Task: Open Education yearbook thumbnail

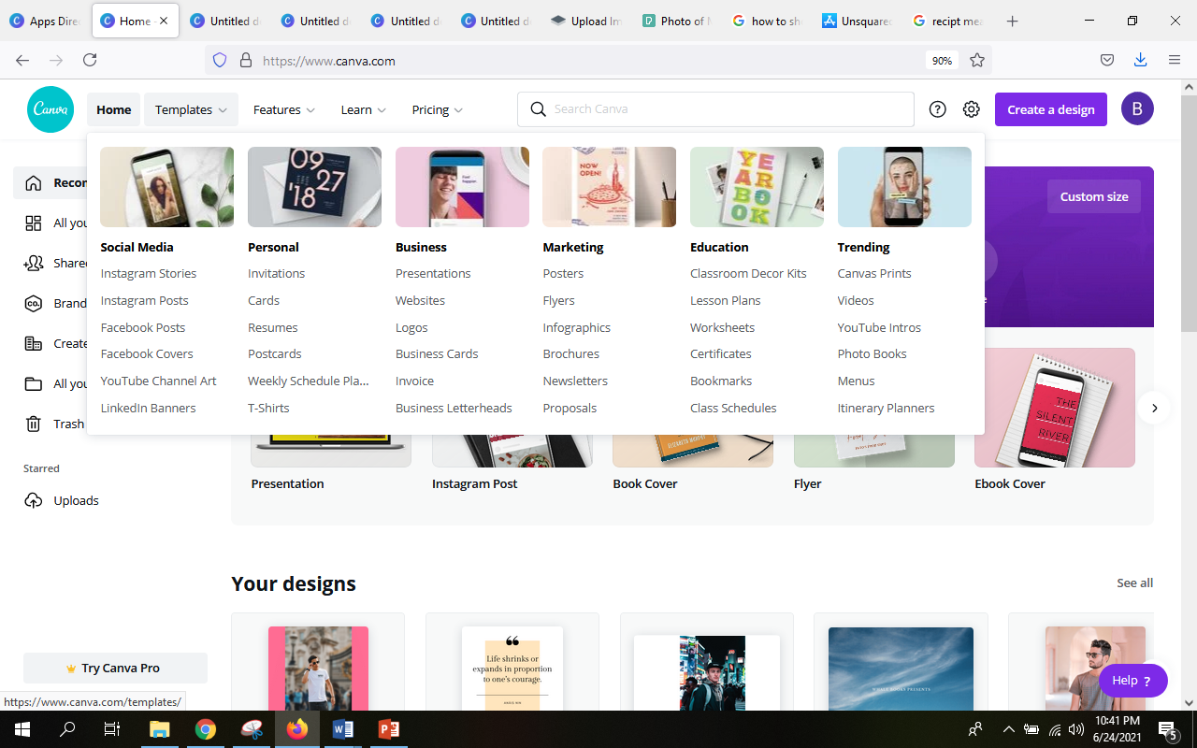Action: pyautogui.click(x=757, y=187)
